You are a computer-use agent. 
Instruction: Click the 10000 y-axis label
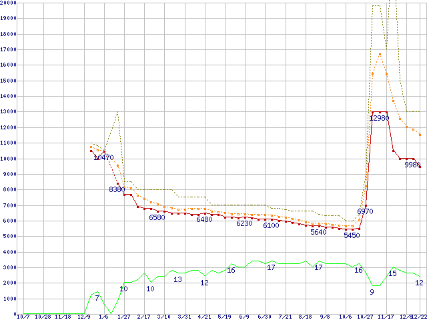point(9,159)
